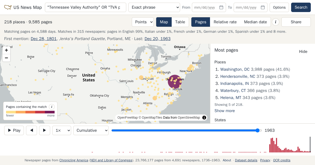Click the States section heading
Viewport: 315px width, 165px height.
220,120
